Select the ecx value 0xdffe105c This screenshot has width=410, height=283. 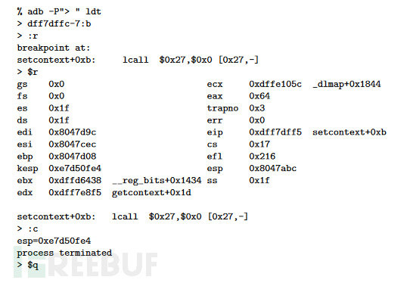coord(275,84)
